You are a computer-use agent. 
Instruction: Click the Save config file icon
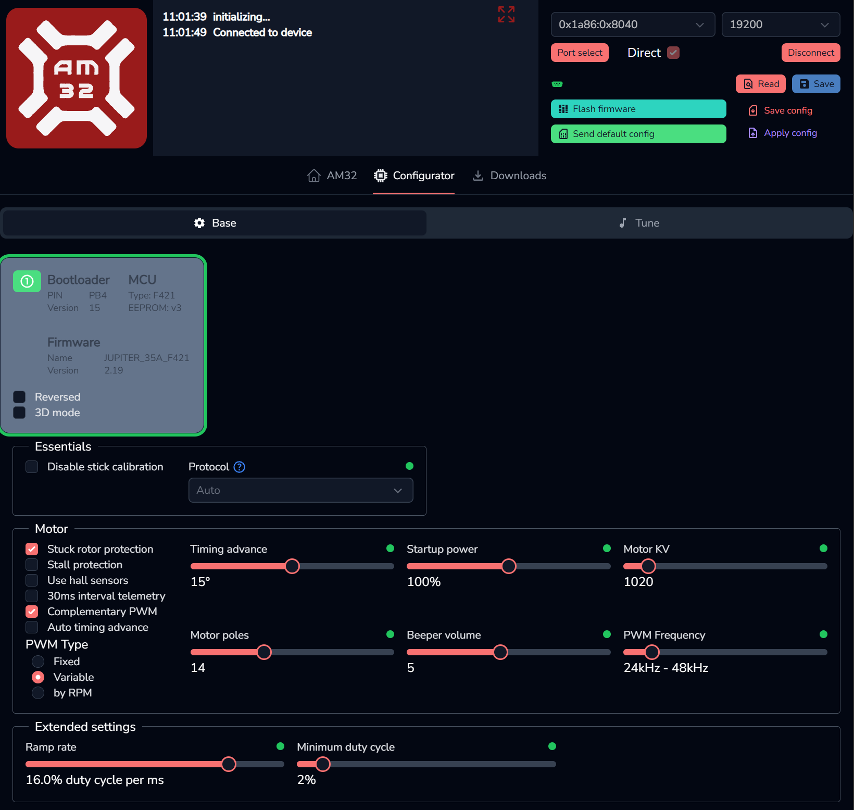752,110
